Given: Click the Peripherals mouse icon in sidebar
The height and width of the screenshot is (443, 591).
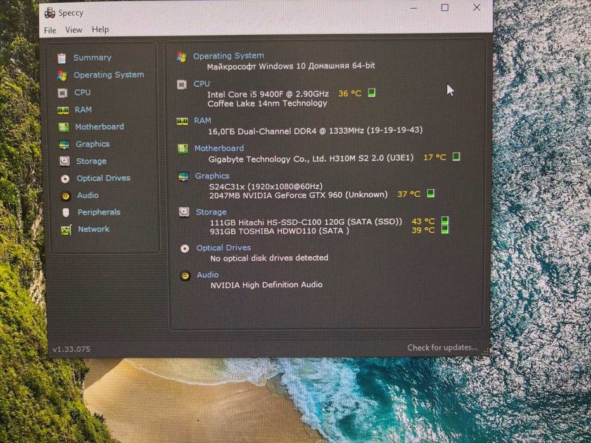Looking at the screenshot, I should 66,213.
